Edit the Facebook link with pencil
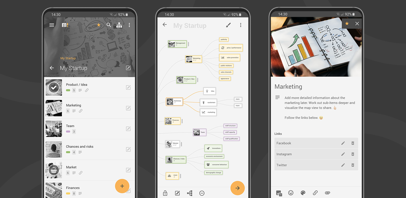This screenshot has height=198, width=406. coord(343,143)
